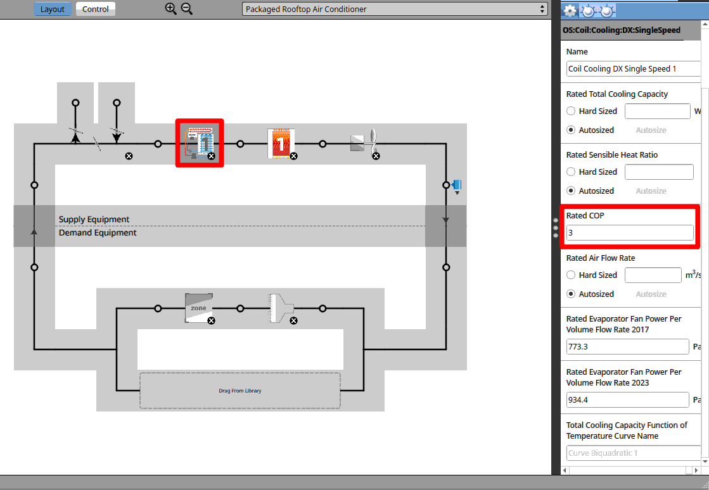Select the air terminal diffuser icon
The width and height of the screenshot is (709, 490).
pyautogui.click(x=280, y=308)
